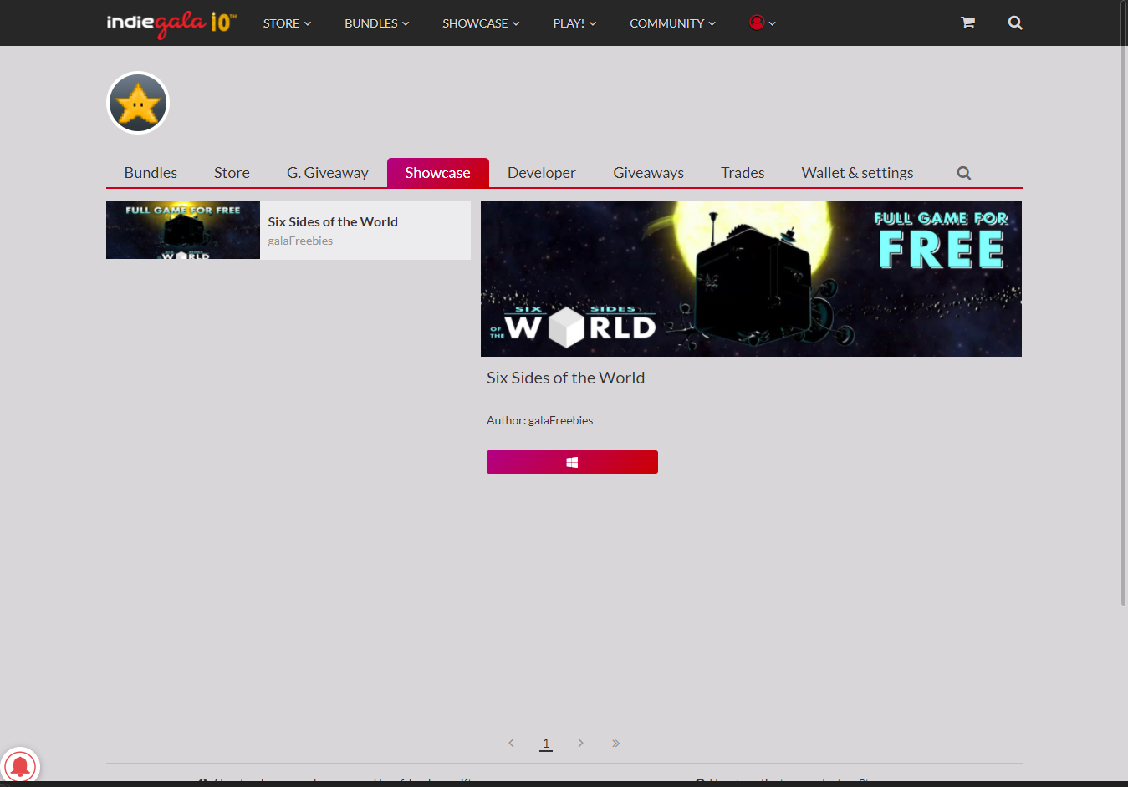Viewport: 1128px width, 787px height.
Task: Jump to last page double arrow
Action: click(x=615, y=743)
